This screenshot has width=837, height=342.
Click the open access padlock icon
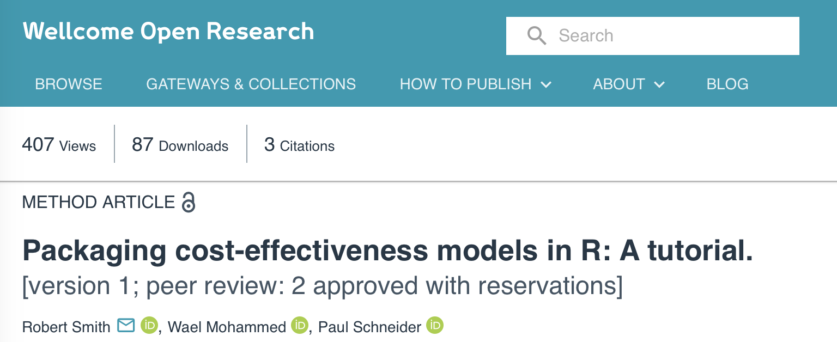pos(189,202)
